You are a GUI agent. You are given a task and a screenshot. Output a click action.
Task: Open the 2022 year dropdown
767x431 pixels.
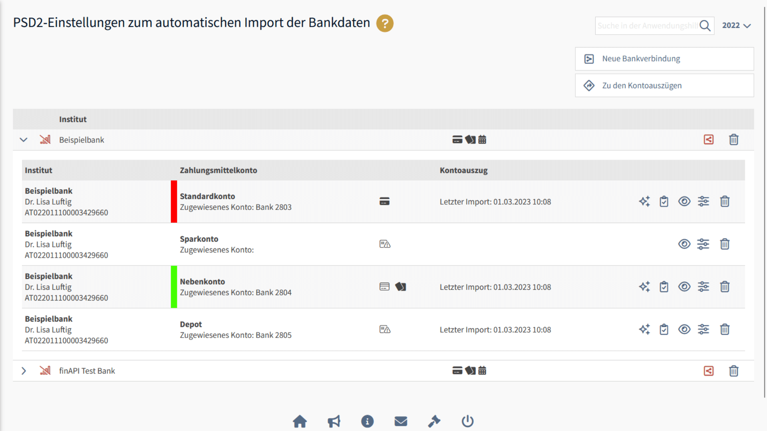coord(736,26)
